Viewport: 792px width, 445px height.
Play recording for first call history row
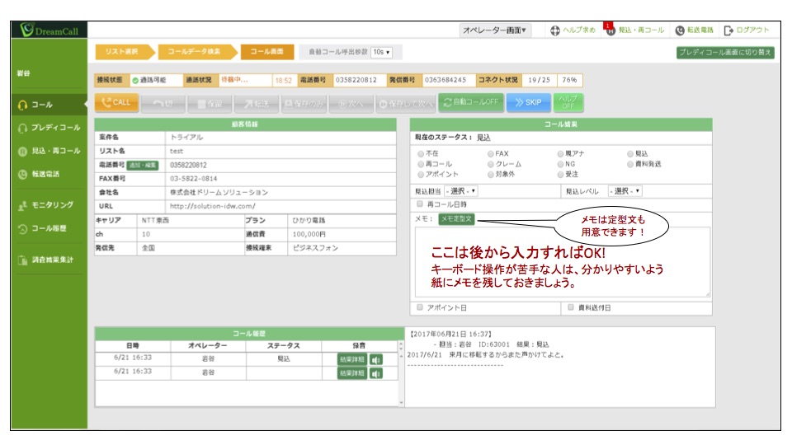pos(376,359)
